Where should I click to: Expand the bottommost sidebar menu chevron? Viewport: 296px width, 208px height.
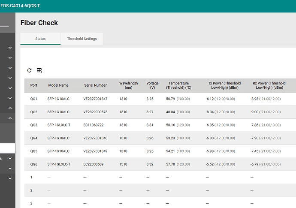10,179
